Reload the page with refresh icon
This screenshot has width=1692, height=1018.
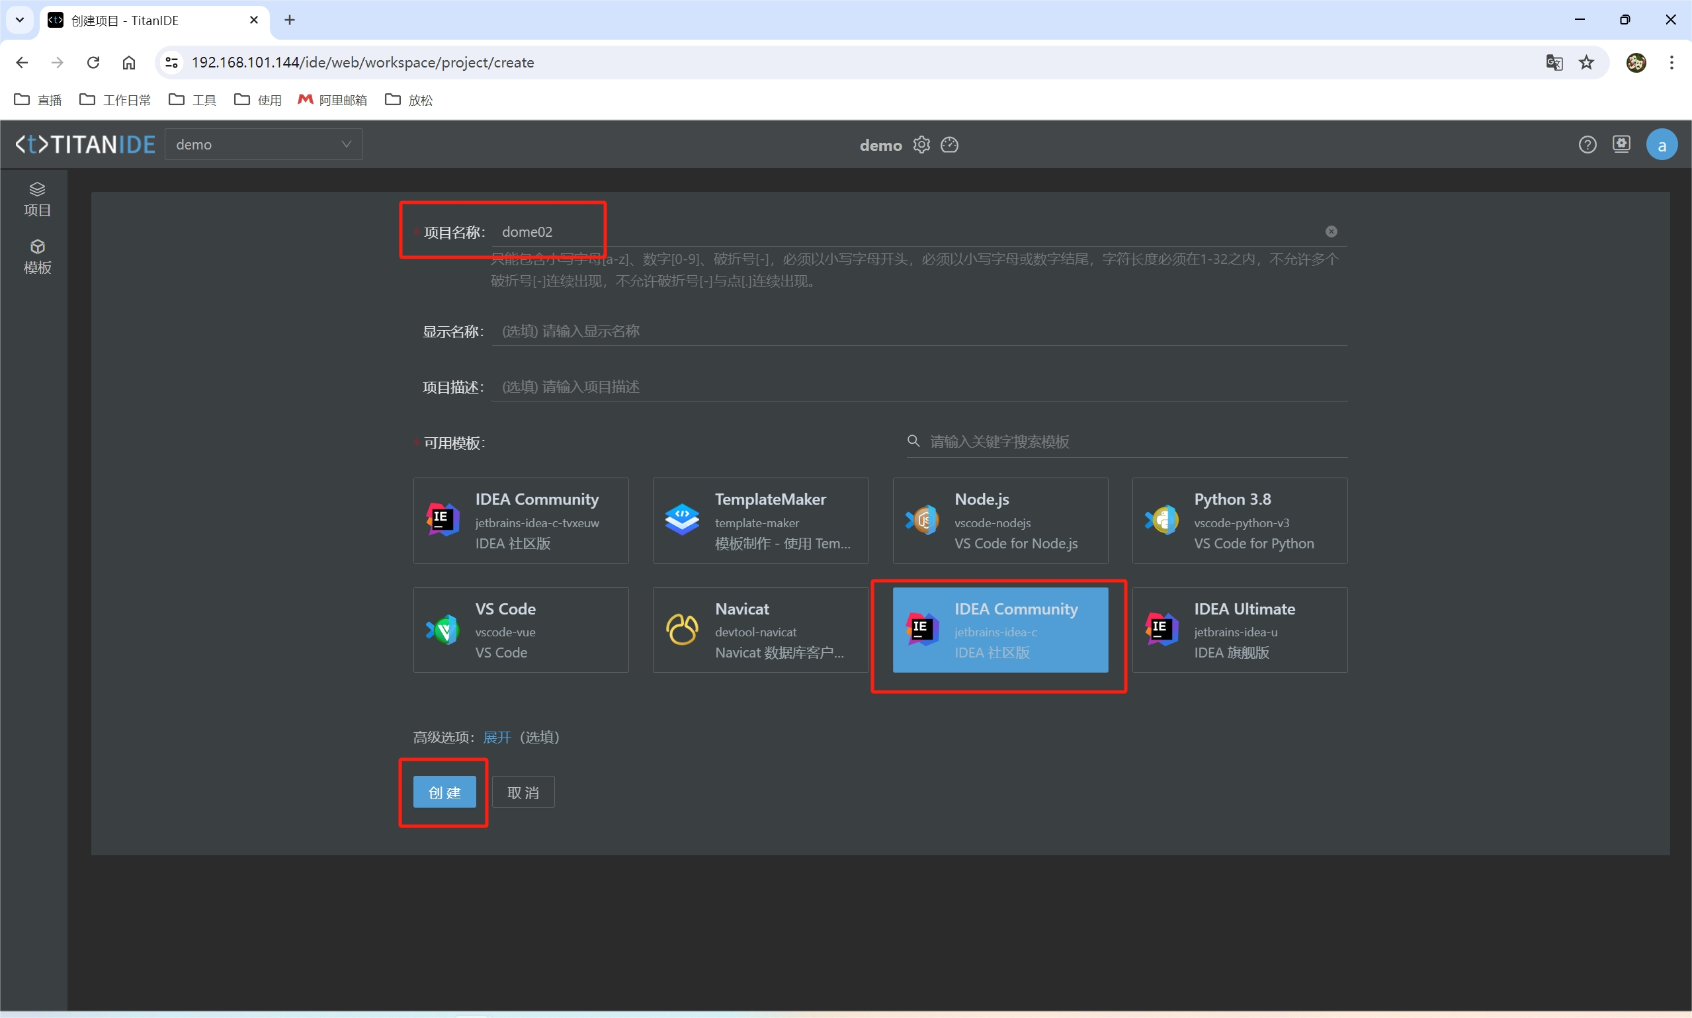tap(93, 62)
